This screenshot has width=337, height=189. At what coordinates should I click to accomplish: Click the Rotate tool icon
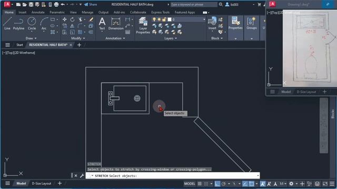click(72, 19)
